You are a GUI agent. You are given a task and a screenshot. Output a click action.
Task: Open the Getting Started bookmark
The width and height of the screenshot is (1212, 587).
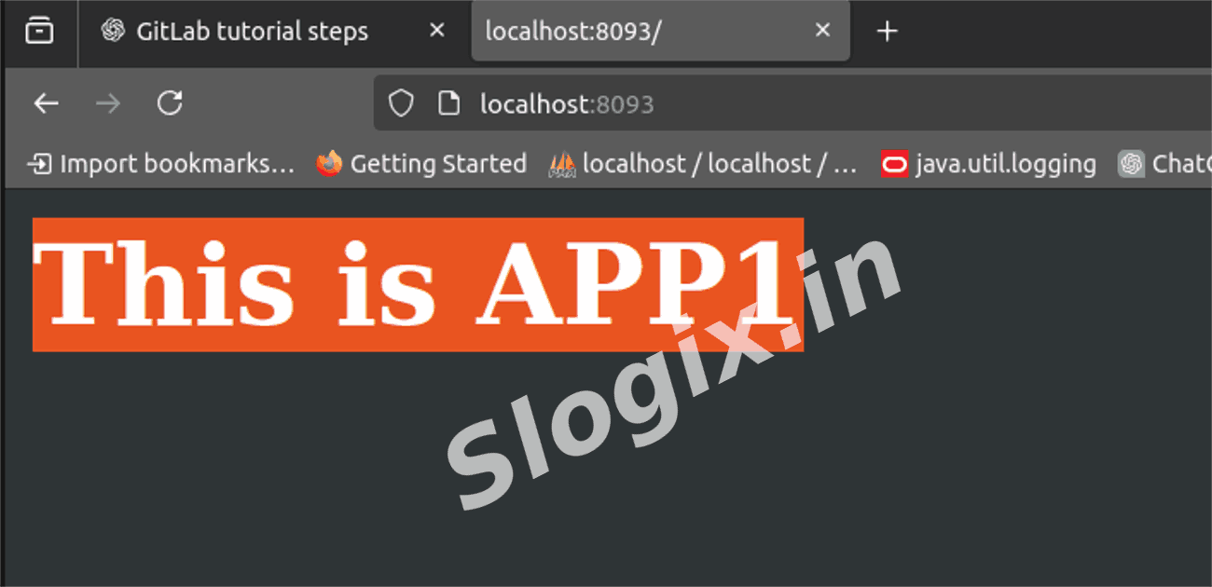tap(421, 164)
